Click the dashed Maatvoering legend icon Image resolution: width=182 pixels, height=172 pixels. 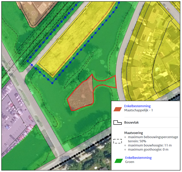click(118, 141)
